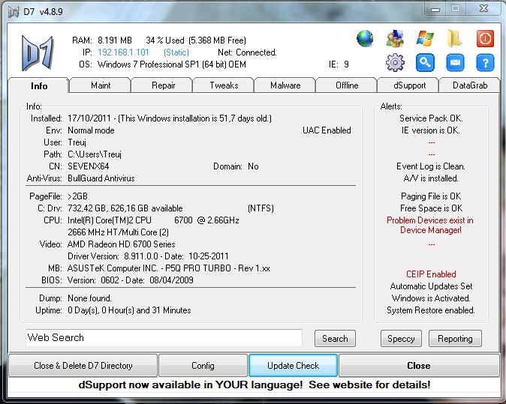Click the UAC Enabled text
The height and width of the screenshot is (404, 506).
(x=327, y=130)
